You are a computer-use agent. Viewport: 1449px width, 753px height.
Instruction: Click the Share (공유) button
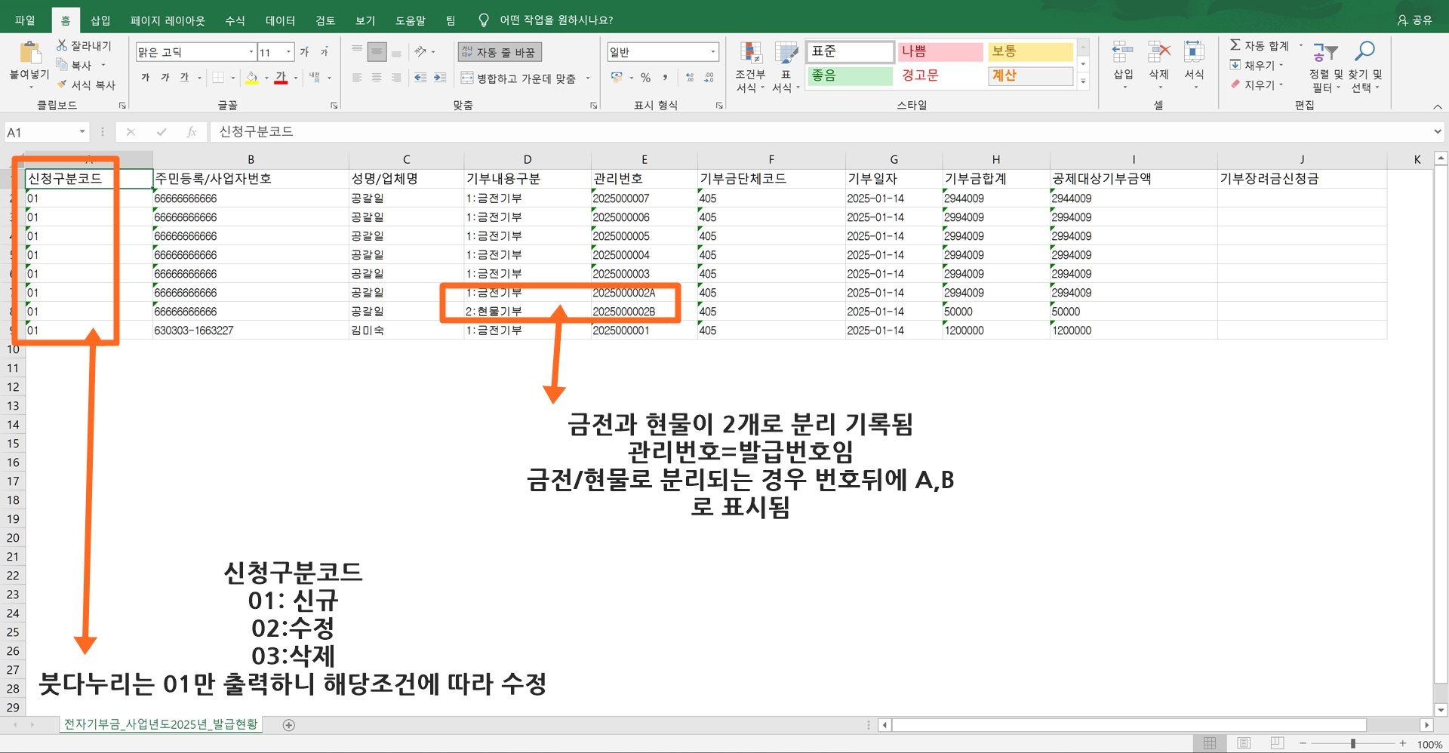1414,20
